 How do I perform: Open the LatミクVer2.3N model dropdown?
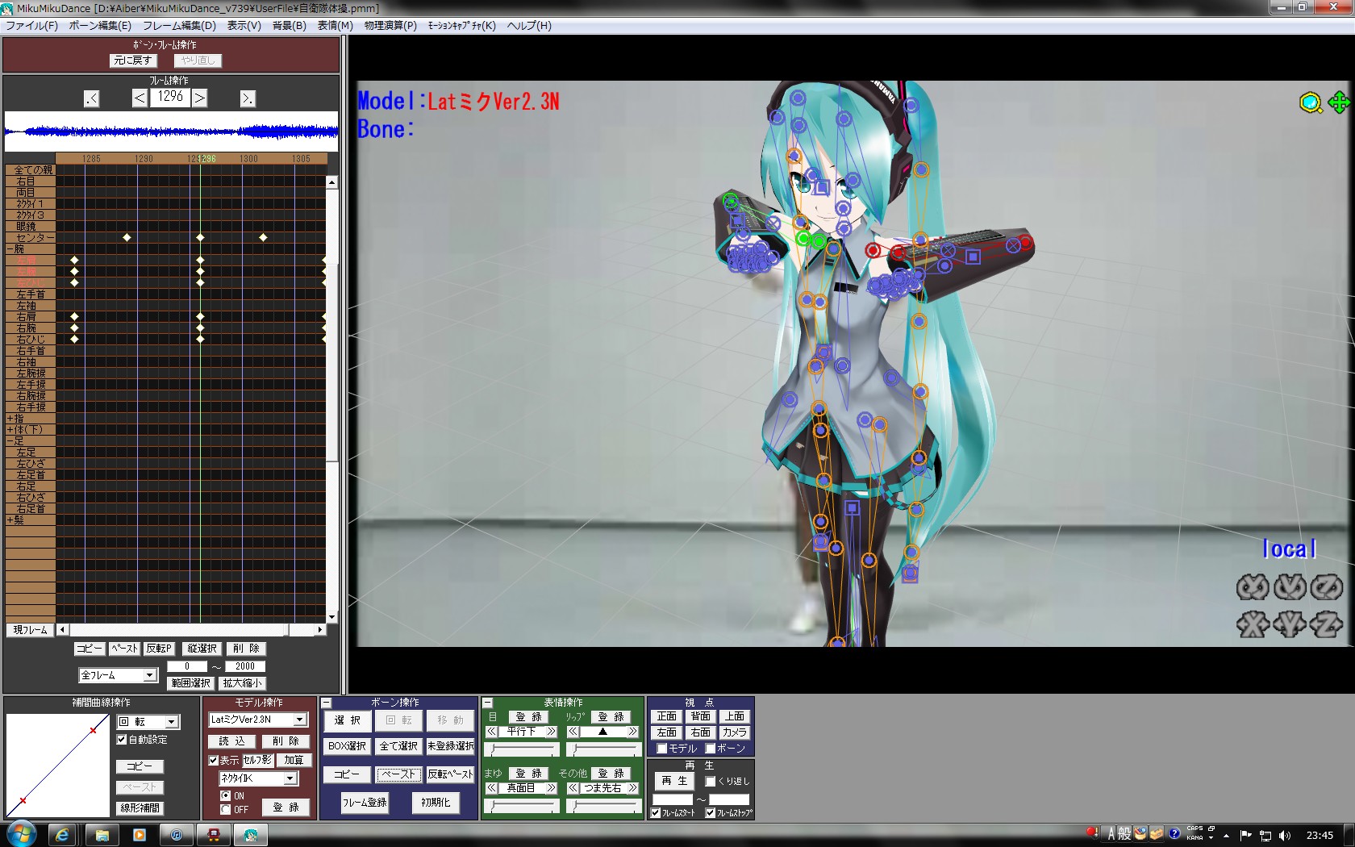[x=299, y=720]
